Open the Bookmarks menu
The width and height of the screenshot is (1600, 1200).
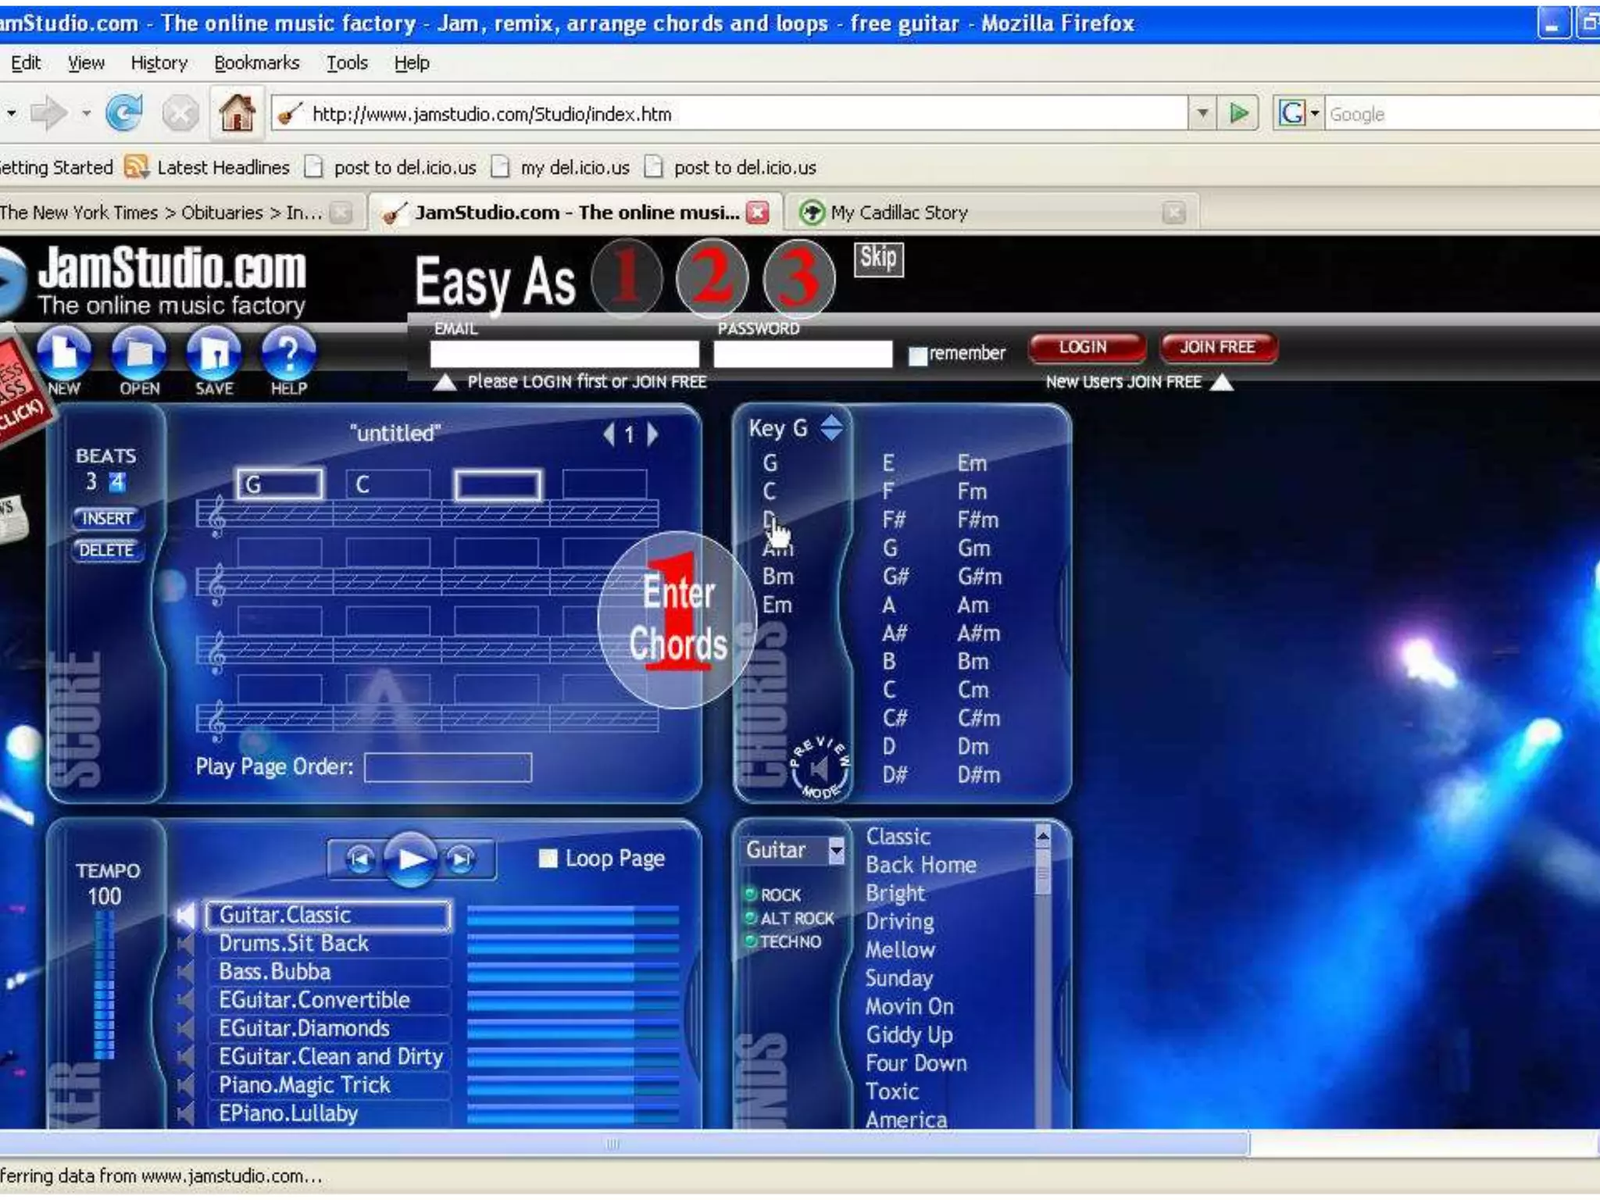tap(256, 62)
